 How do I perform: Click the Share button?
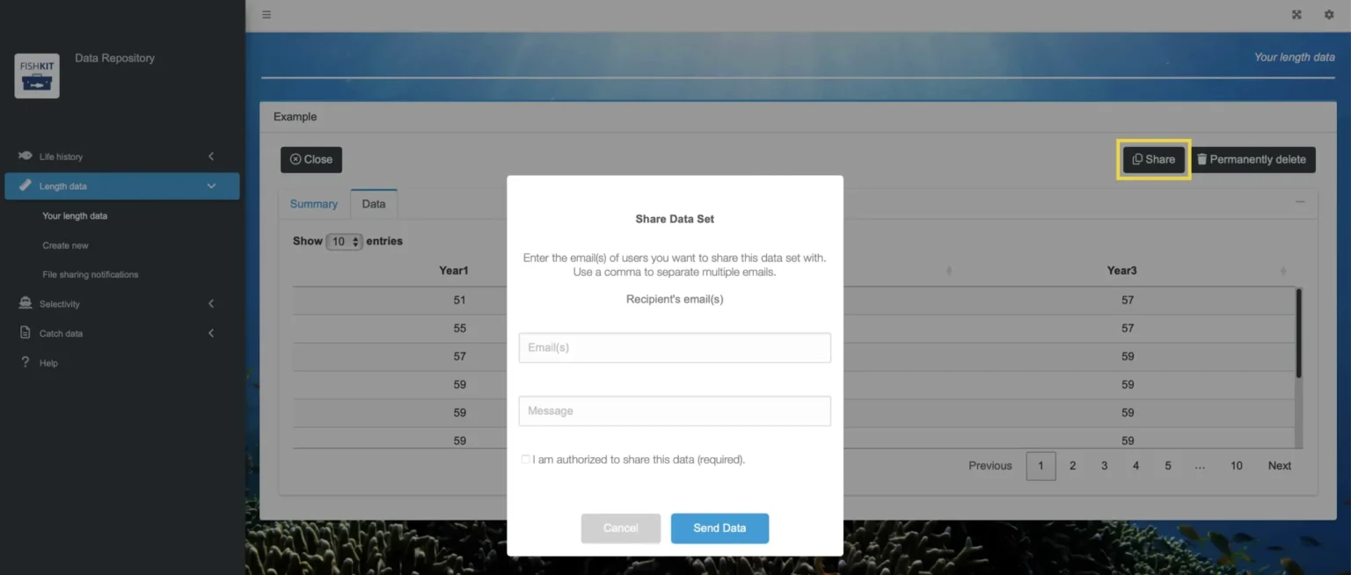(x=1154, y=159)
